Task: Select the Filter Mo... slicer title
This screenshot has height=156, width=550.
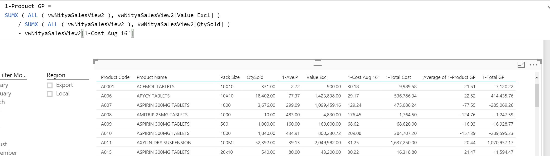Action: 13,75
